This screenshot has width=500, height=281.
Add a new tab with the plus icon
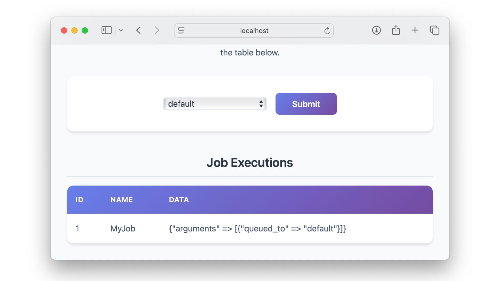point(415,30)
